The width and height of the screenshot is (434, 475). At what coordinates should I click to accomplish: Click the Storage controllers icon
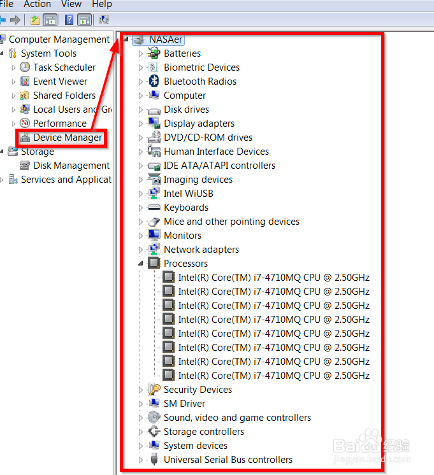tap(154, 431)
